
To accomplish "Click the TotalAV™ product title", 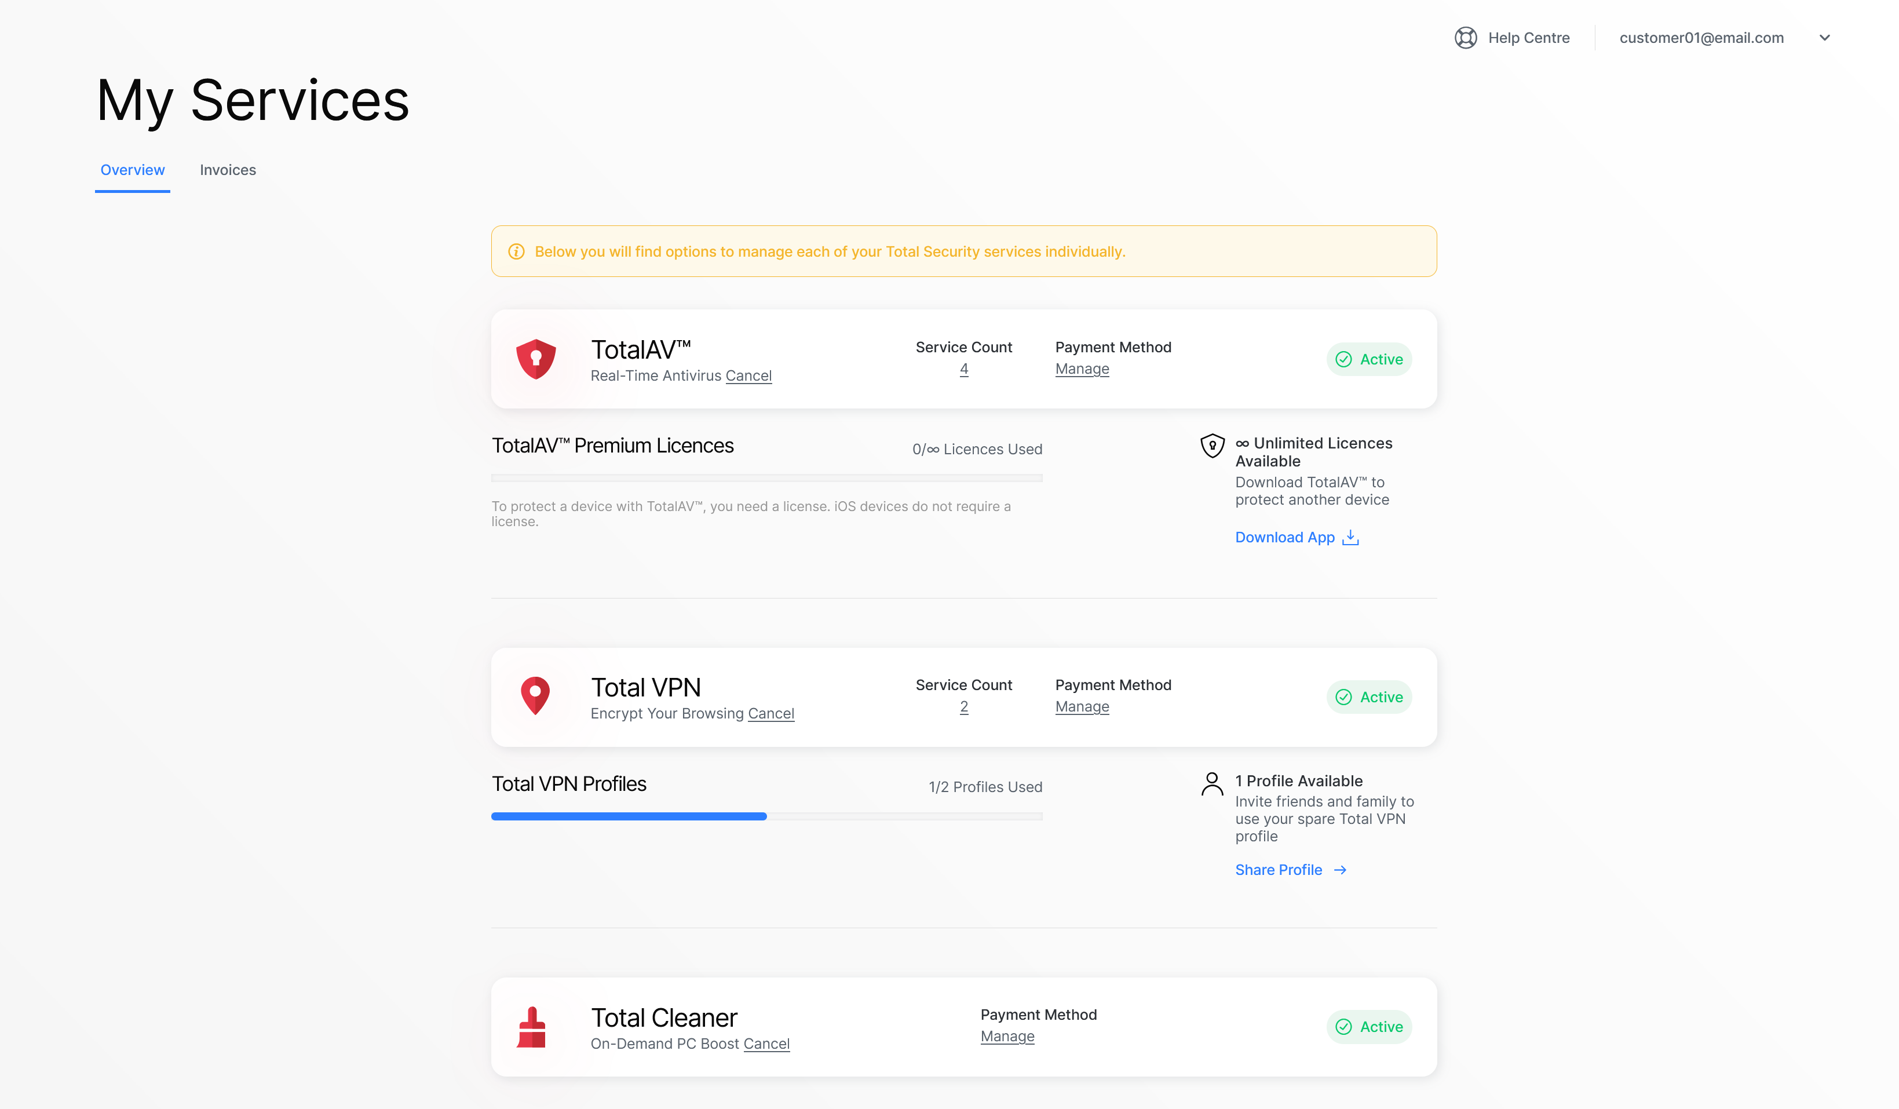I will pos(641,349).
